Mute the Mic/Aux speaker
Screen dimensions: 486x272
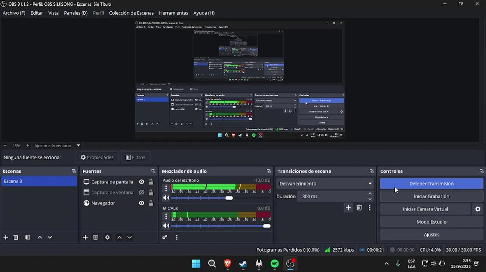166,226
